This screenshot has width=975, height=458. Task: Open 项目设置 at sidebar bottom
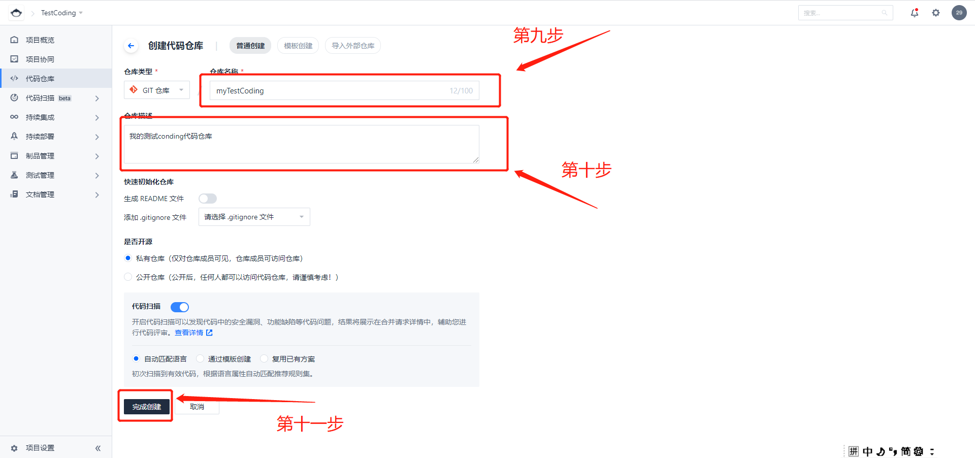(x=40, y=448)
